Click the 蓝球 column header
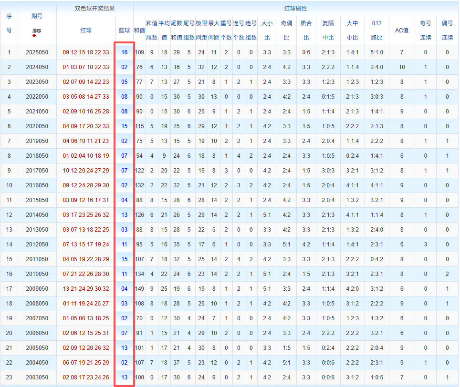Image resolution: width=460 pixels, height=387 pixels. 125,30
